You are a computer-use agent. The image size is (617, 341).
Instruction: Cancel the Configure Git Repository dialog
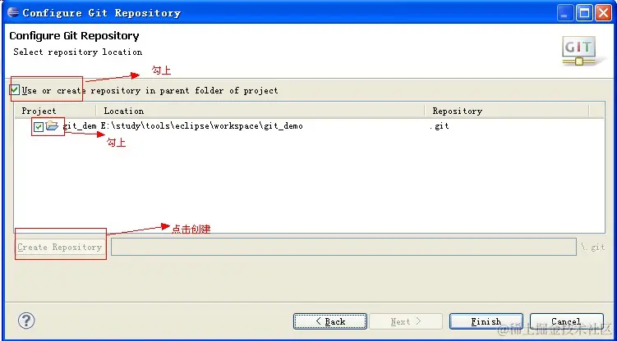tap(566, 321)
